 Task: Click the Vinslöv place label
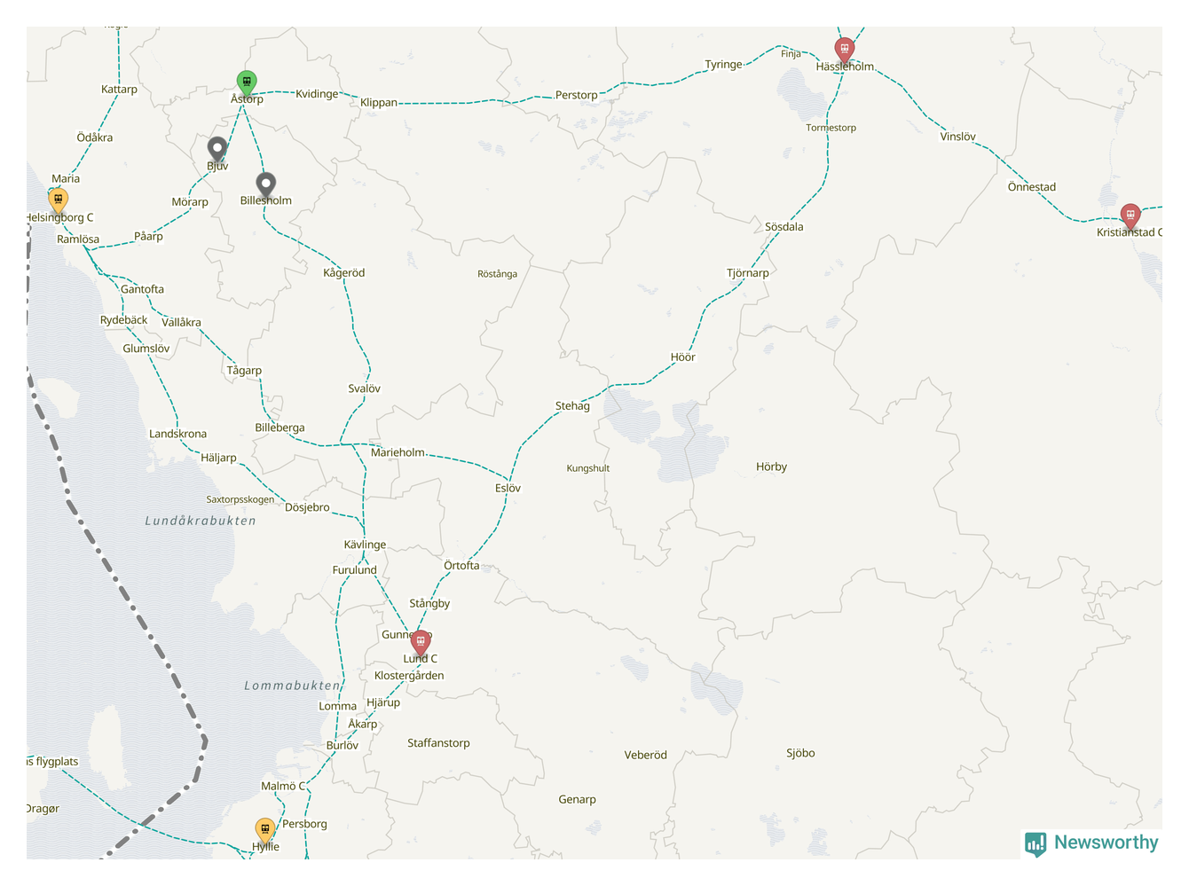pyautogui.click(x=958, y=137)
